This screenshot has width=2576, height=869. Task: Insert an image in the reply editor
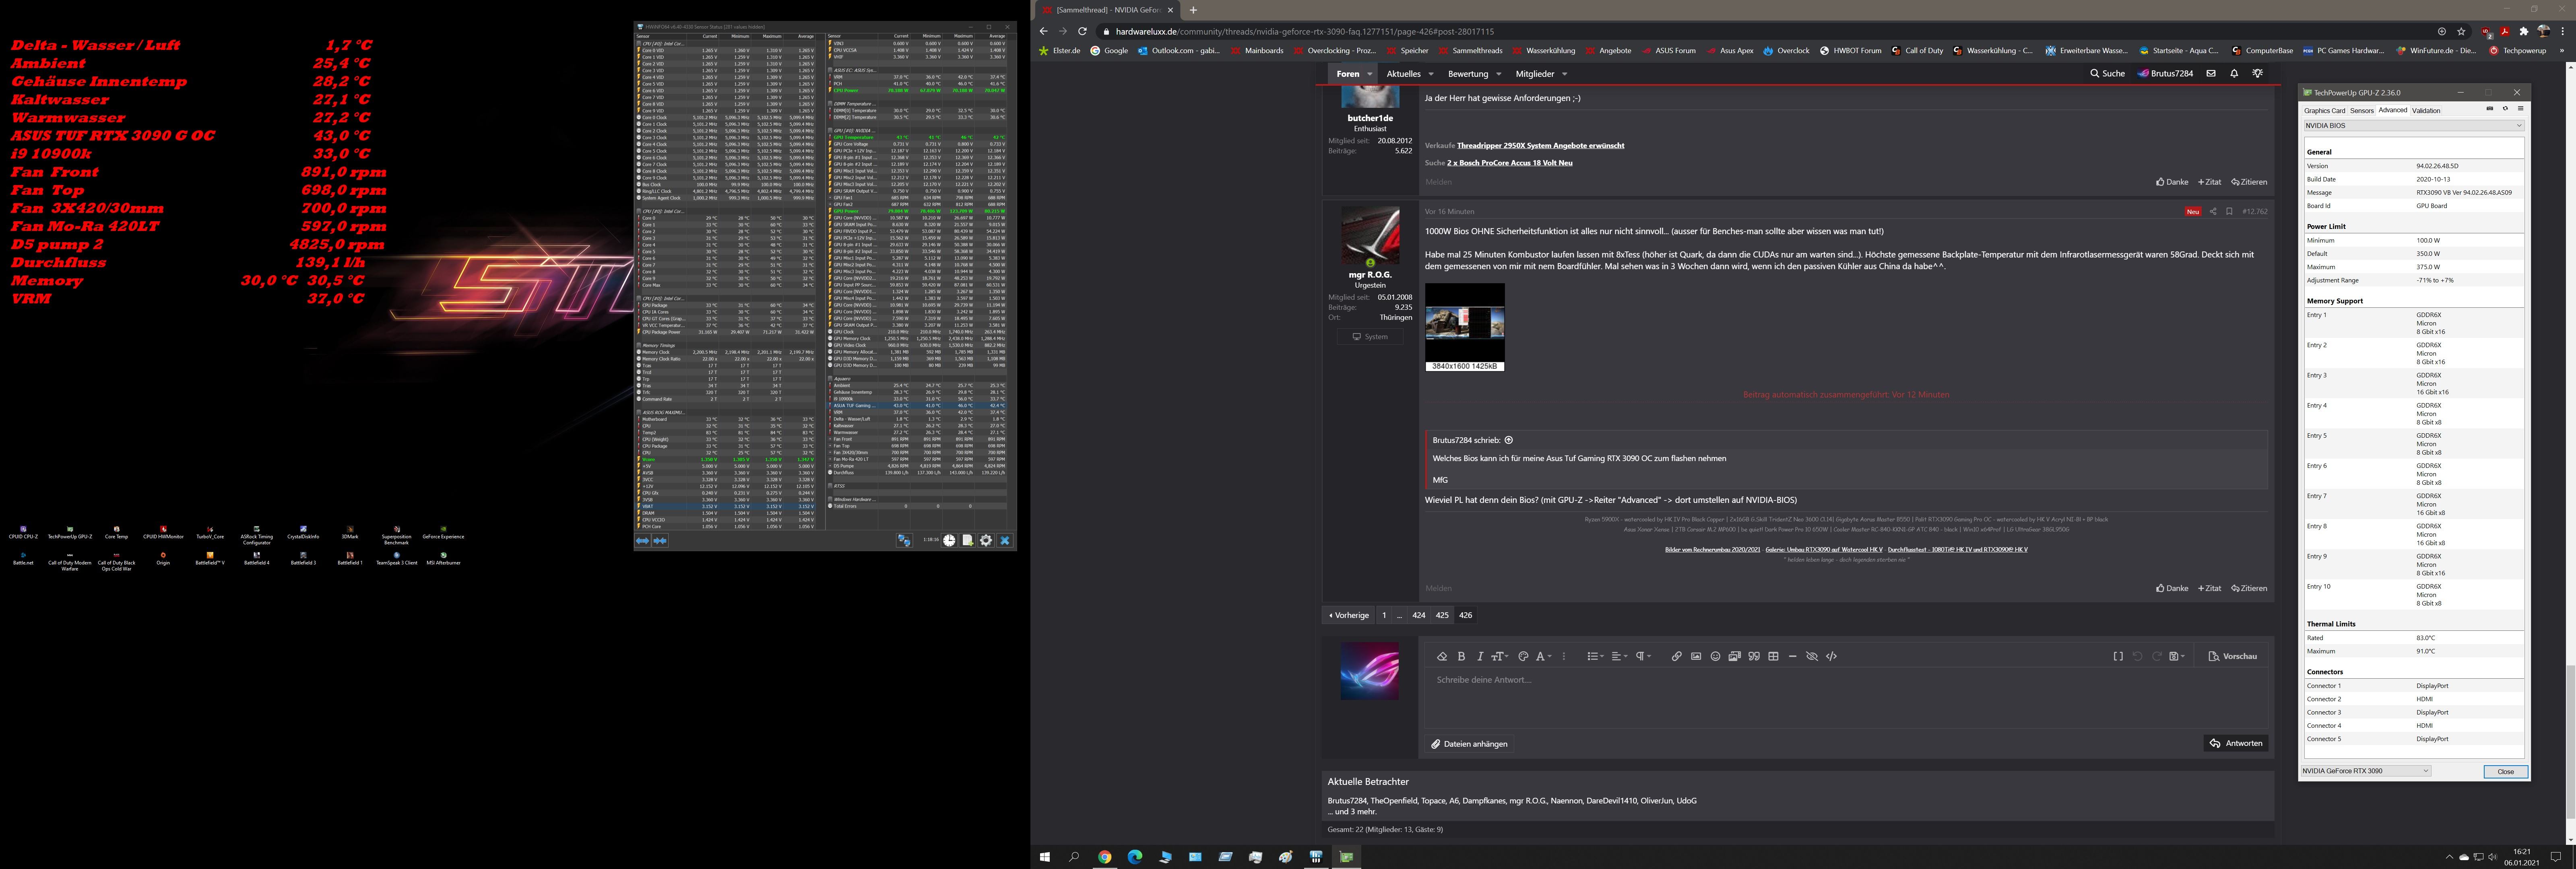(1696, 657)
